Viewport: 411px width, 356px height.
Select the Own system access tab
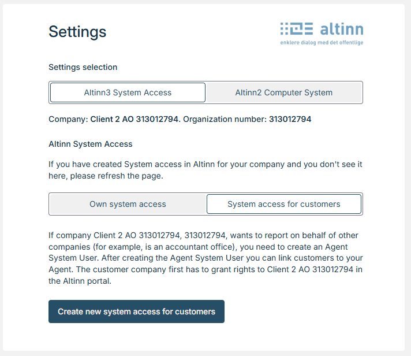(x=128, y=204)
